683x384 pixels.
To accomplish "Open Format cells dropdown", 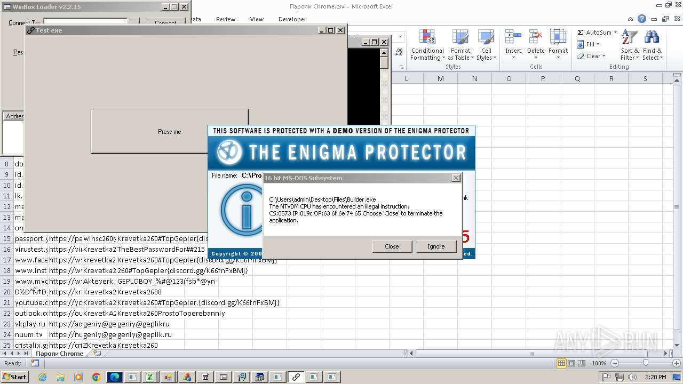I will [x=558, y=45].
